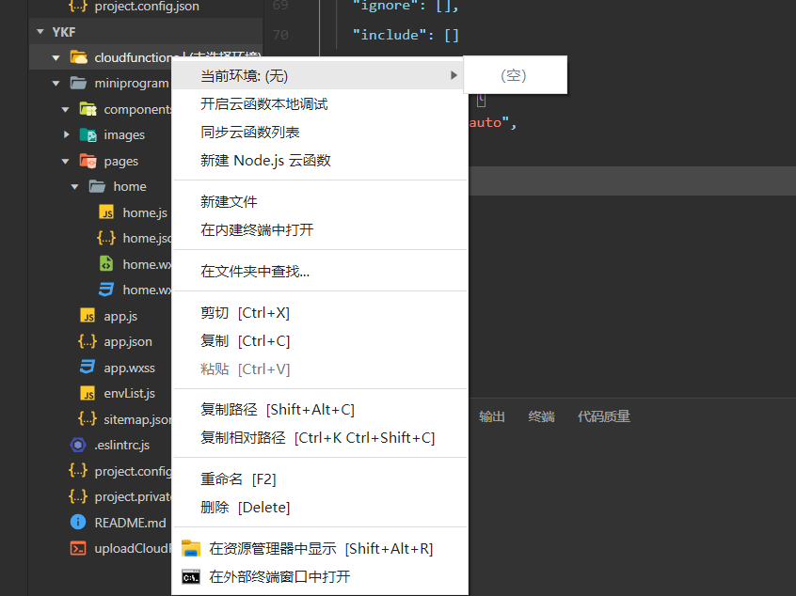Open home.js in the file tree
The width and height of the screenshot is (796, 596).
pos(145,212)
